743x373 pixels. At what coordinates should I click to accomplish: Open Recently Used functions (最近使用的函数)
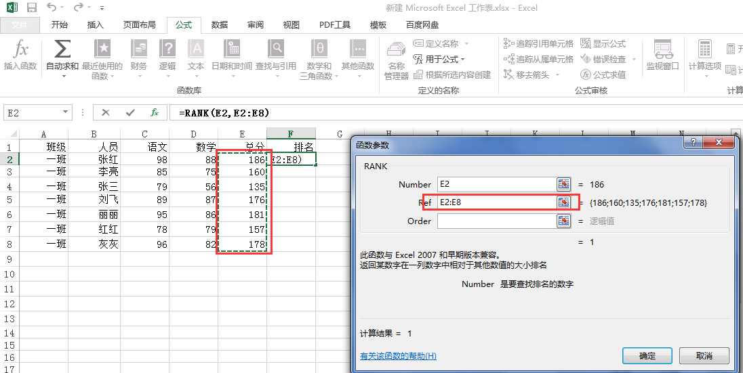pyautogui.click(x=102, y=59)
